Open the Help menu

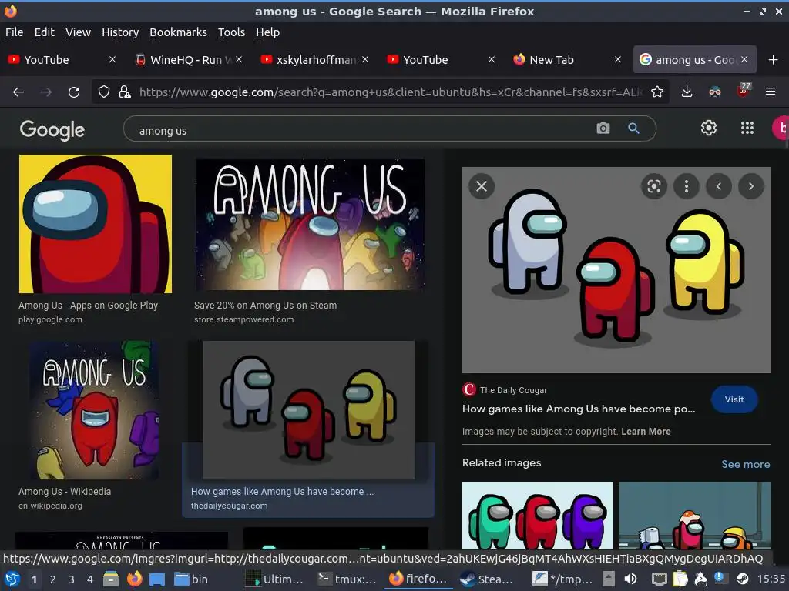[267, 32]
